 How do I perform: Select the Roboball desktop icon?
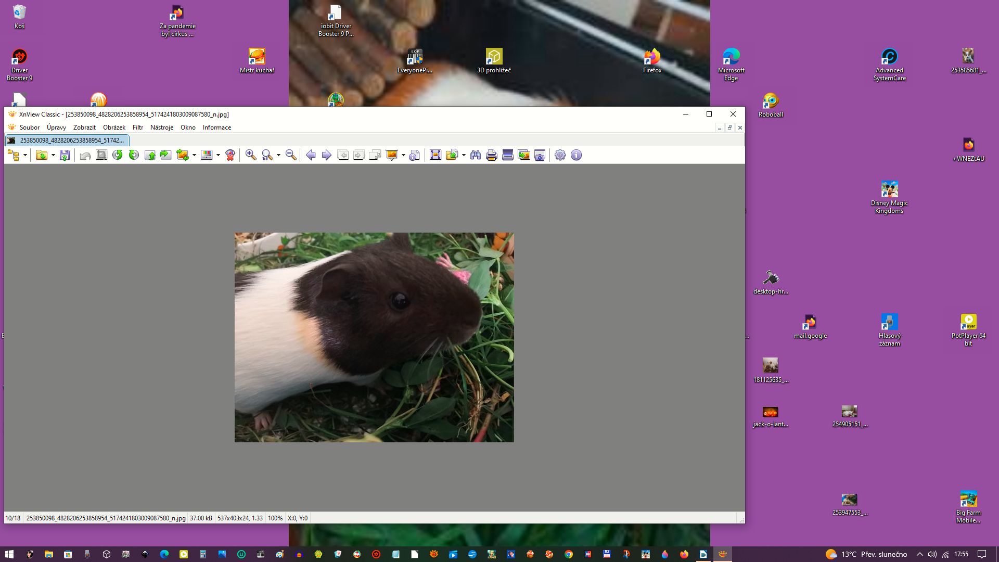pos(771,105)
